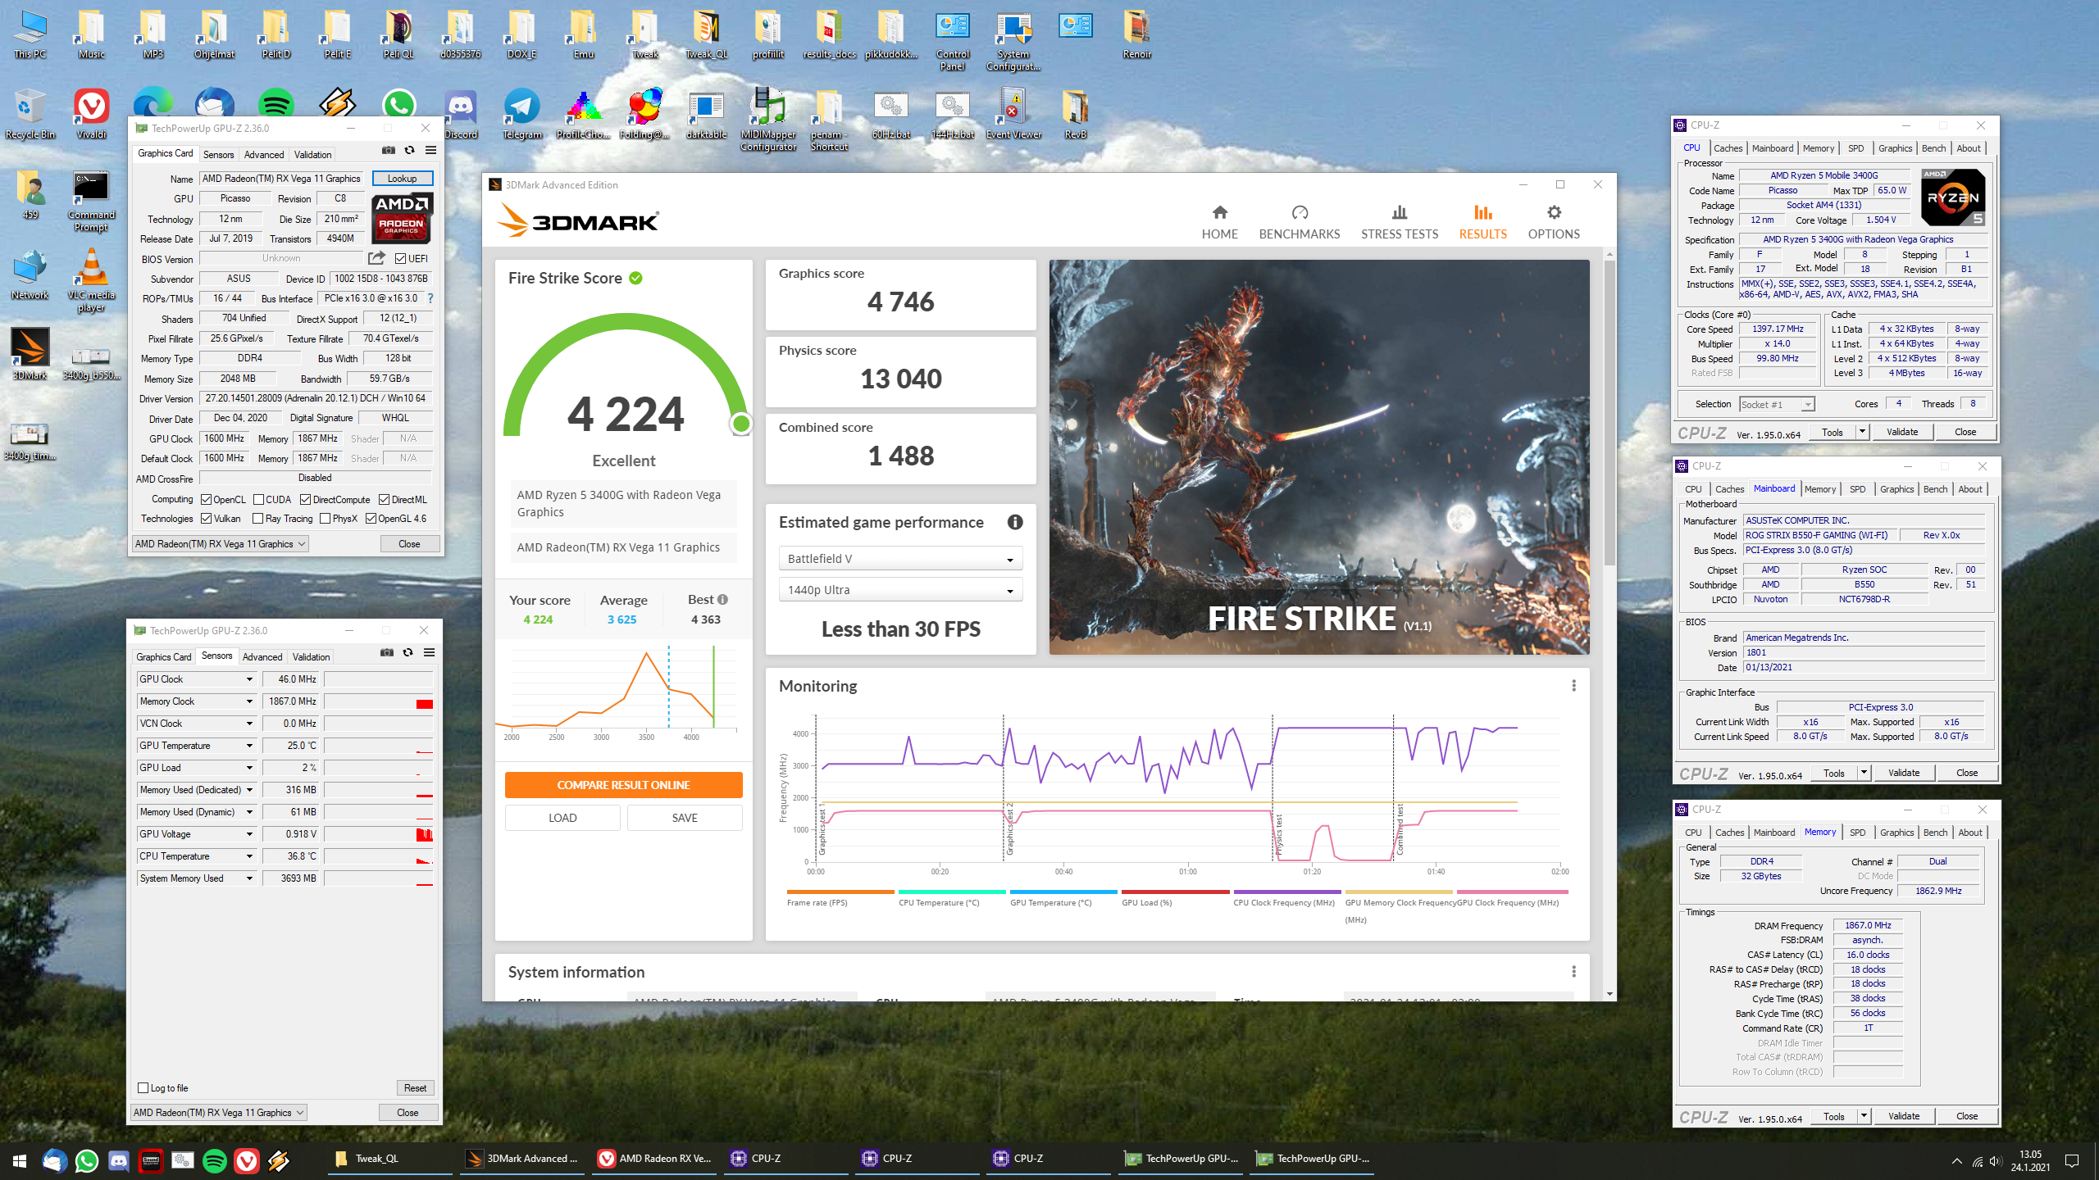2099x1180 pixels.
Task: Click the SAVE button in 3DMark
Action: (685, 818)
